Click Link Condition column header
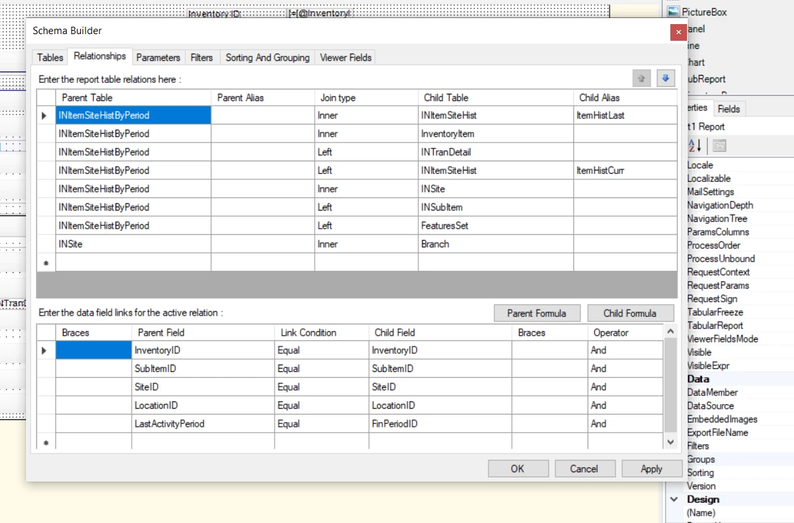 click(x=321, y=332)
